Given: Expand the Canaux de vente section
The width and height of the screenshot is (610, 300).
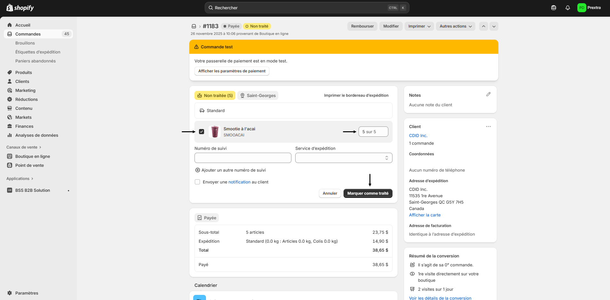Looking at the screenshot, I should 24,147.
